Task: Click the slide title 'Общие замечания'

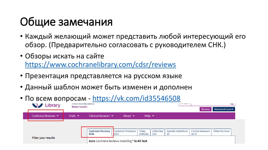Action: tap(66, 22)
